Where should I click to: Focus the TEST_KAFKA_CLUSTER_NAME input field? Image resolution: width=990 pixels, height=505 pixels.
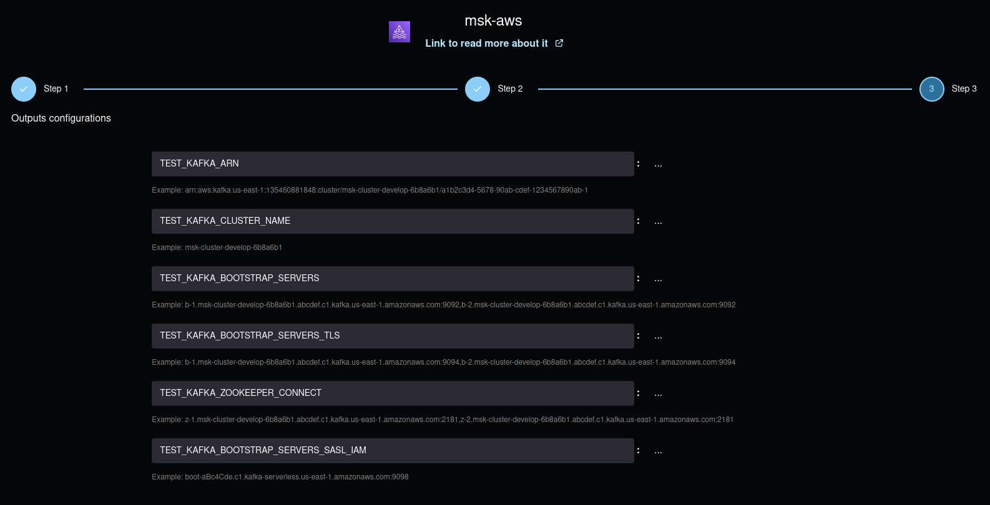[x=393, y=221]
